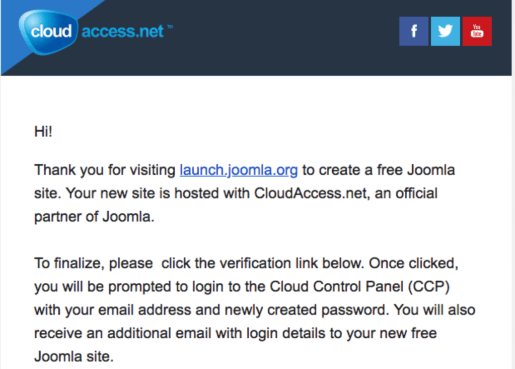Follow the launch.joomla.org hyperlink
Viewport: 515px width, 369px height.
coord(239,170)
